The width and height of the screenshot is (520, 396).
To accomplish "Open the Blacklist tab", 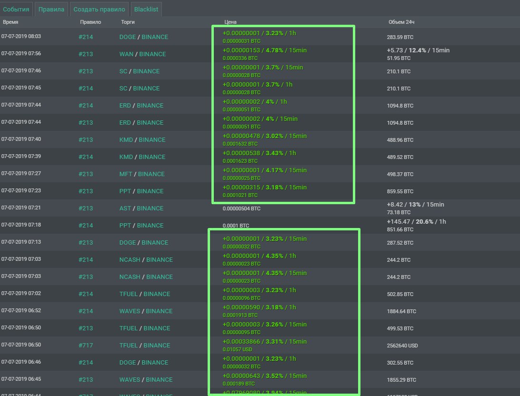I will coord(146,9).
